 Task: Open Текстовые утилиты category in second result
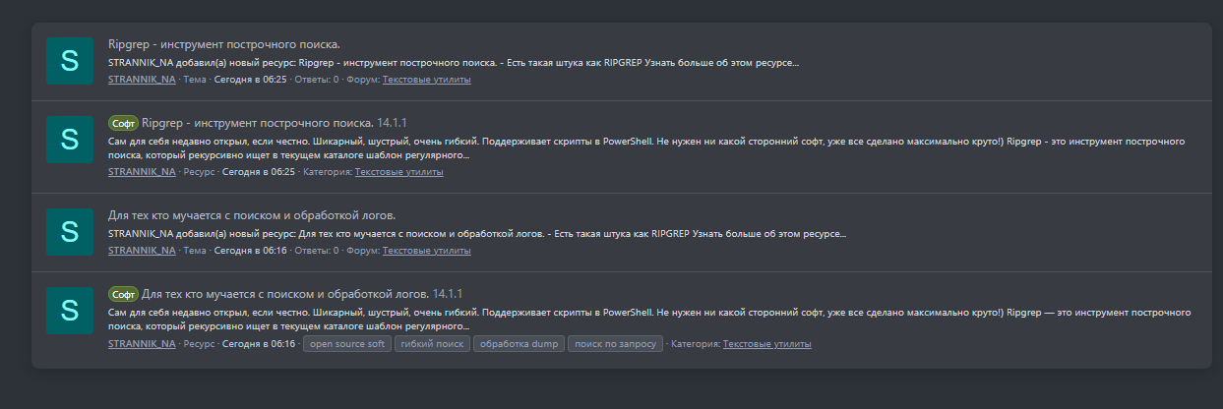(x=399, y=172)
